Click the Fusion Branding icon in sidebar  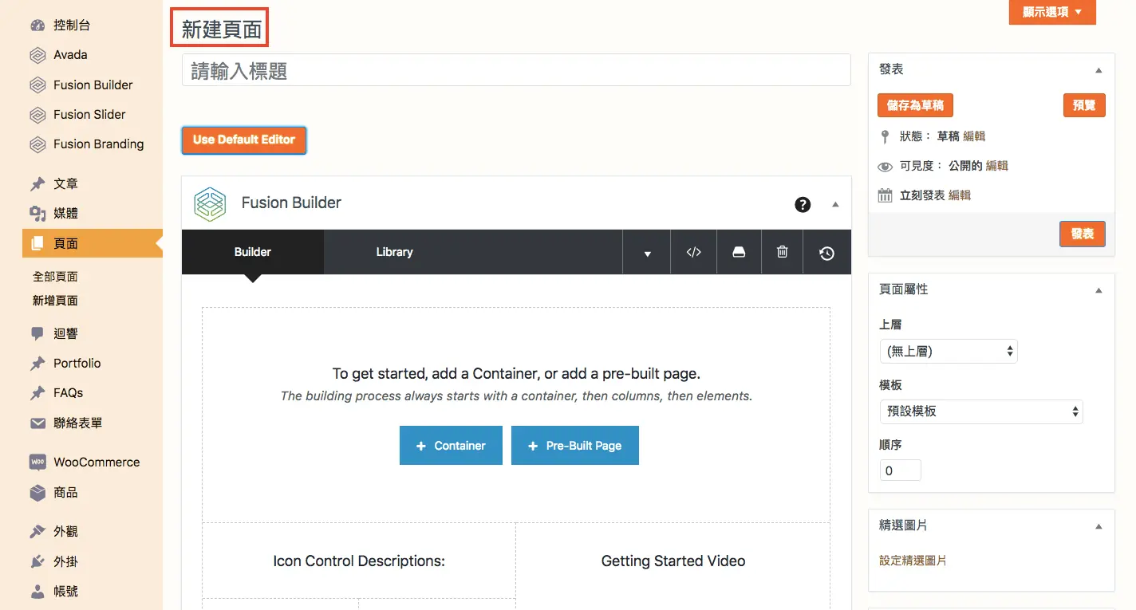pyautogui.click(x=37, y=144)
